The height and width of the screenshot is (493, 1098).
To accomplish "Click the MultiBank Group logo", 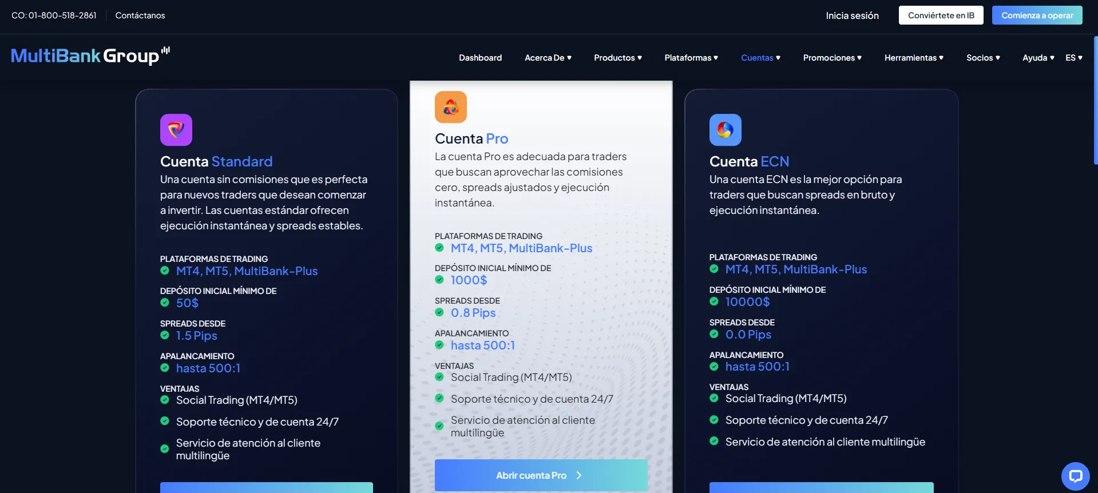I will tap(90, 55).
